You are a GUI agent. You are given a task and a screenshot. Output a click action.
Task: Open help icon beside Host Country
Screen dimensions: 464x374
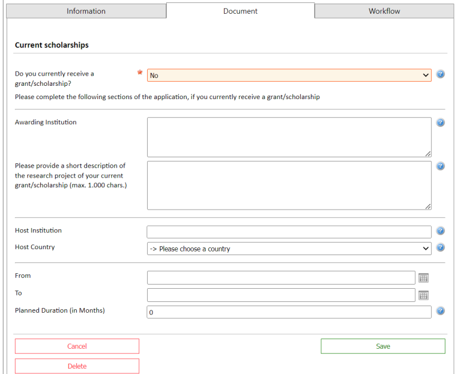click(441, 247)
